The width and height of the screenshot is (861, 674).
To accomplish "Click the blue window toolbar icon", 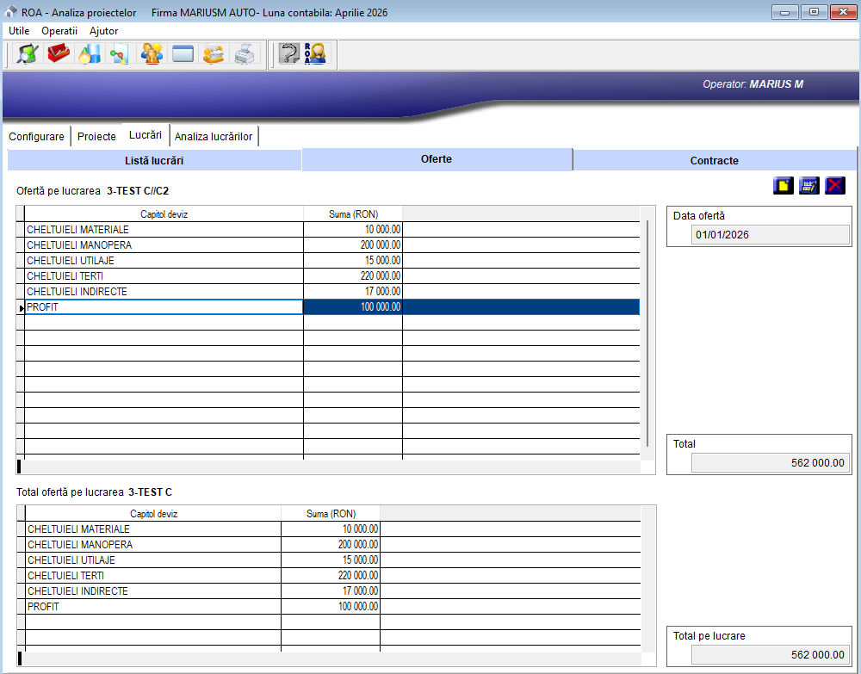I will coord(183,54).
